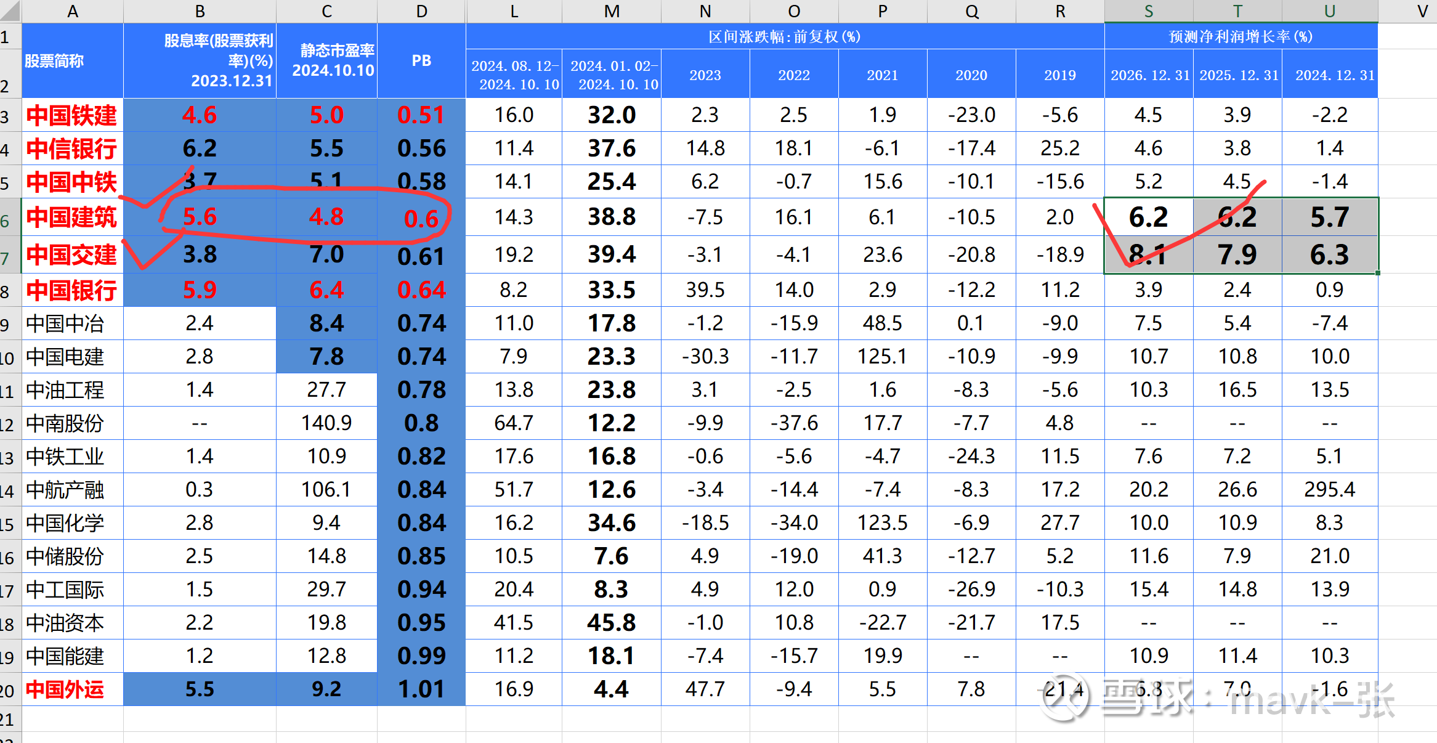Click the 2022 year header cell
The height and width of the screenshot is (743, 1437).
pyautogui.click(x=794, y=74)
